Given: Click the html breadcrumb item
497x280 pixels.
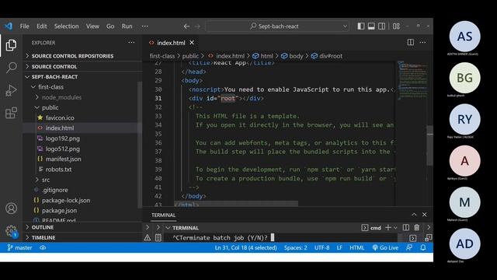Looking at the screenshot, I should click(262, 56).
